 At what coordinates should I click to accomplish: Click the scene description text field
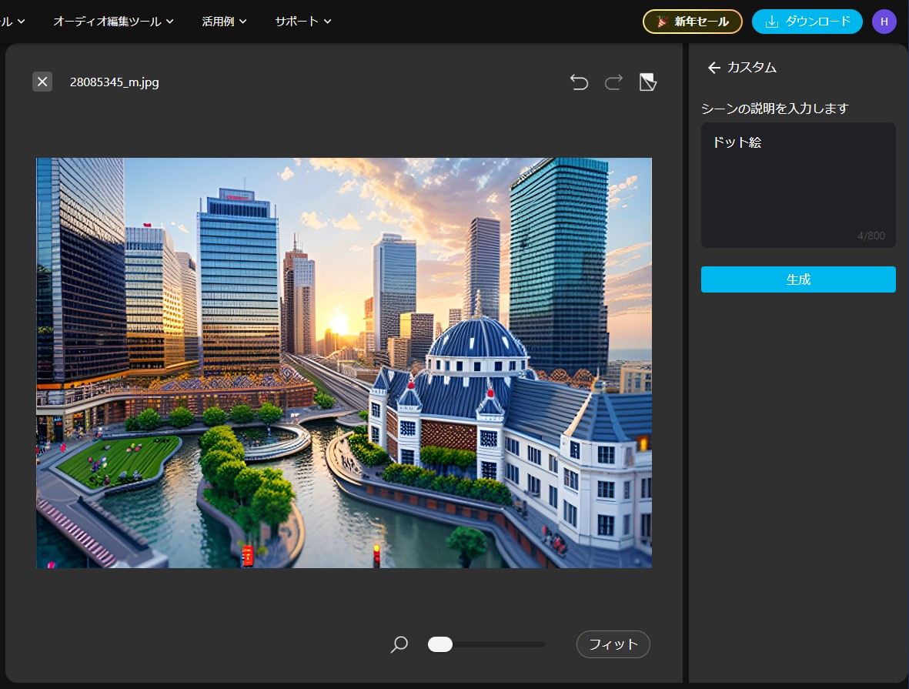click(798, 185)
